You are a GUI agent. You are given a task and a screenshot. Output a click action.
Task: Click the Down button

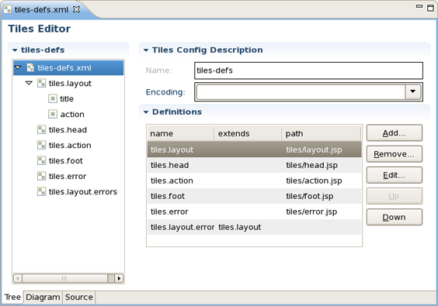tap(395, 217)
